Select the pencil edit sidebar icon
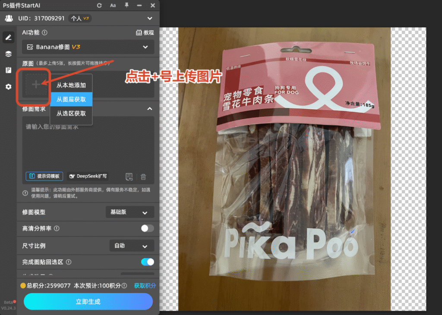Screen dimensions: 442x315 click(9, 37)
